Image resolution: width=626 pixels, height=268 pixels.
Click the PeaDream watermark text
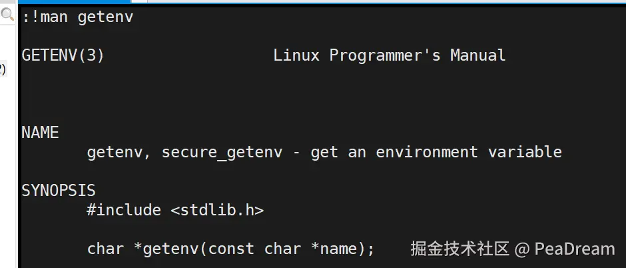[575, 249]
